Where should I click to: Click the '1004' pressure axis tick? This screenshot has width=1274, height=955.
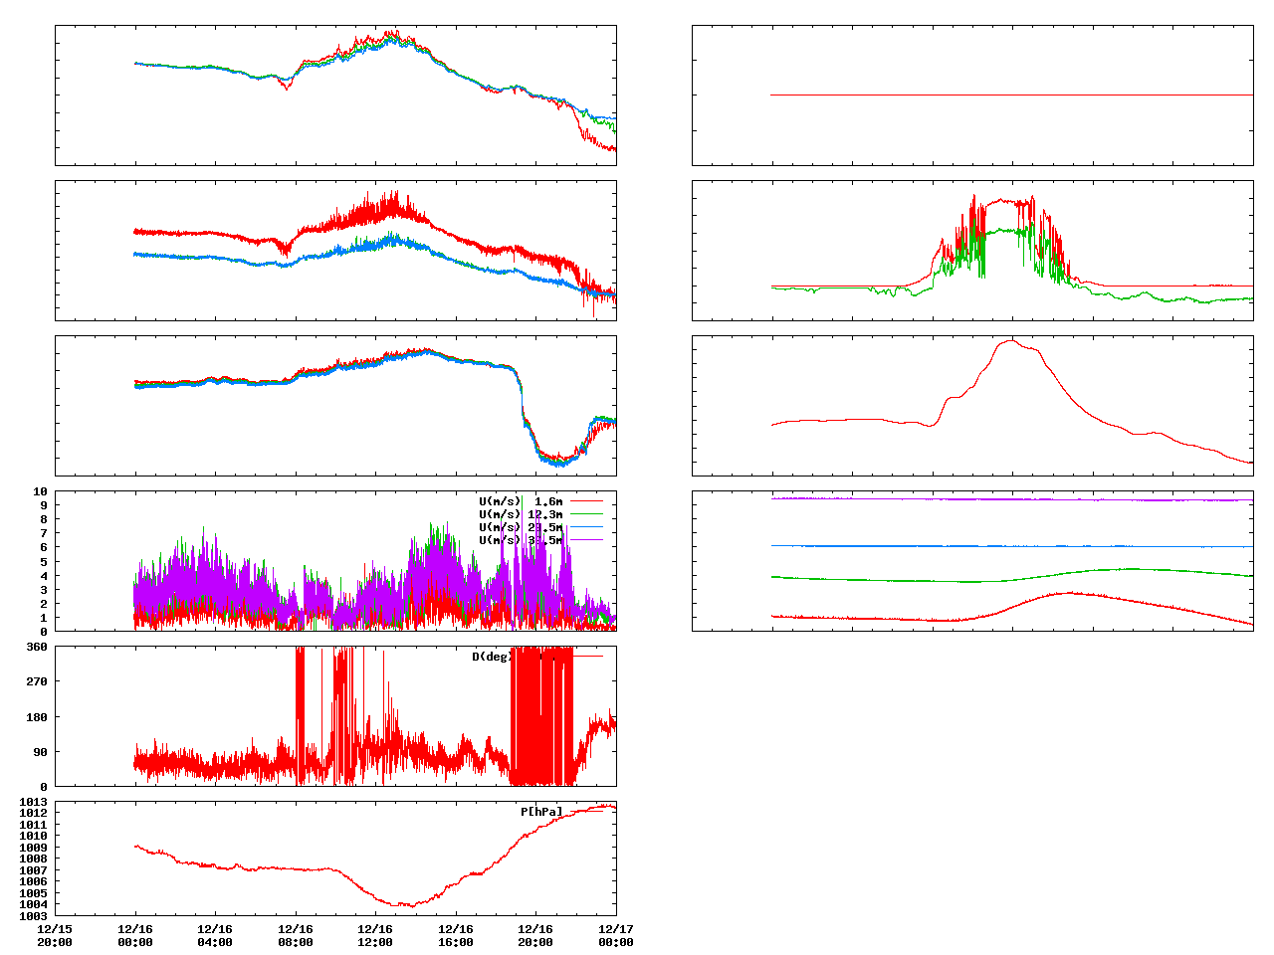[x=34, y=904]
